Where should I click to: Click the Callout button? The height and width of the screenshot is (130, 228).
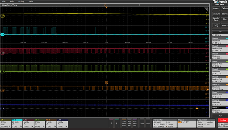[x=224, y=9]
